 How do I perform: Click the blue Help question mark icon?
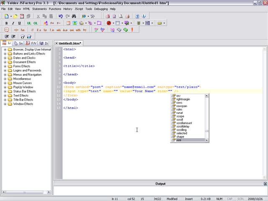coord(138,16)
